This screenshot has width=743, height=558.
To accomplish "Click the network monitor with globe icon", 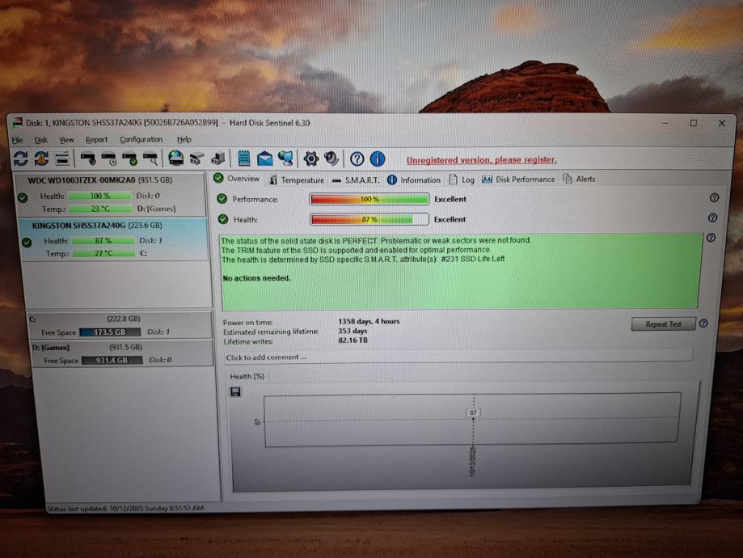I will click(x=285, y=159).
